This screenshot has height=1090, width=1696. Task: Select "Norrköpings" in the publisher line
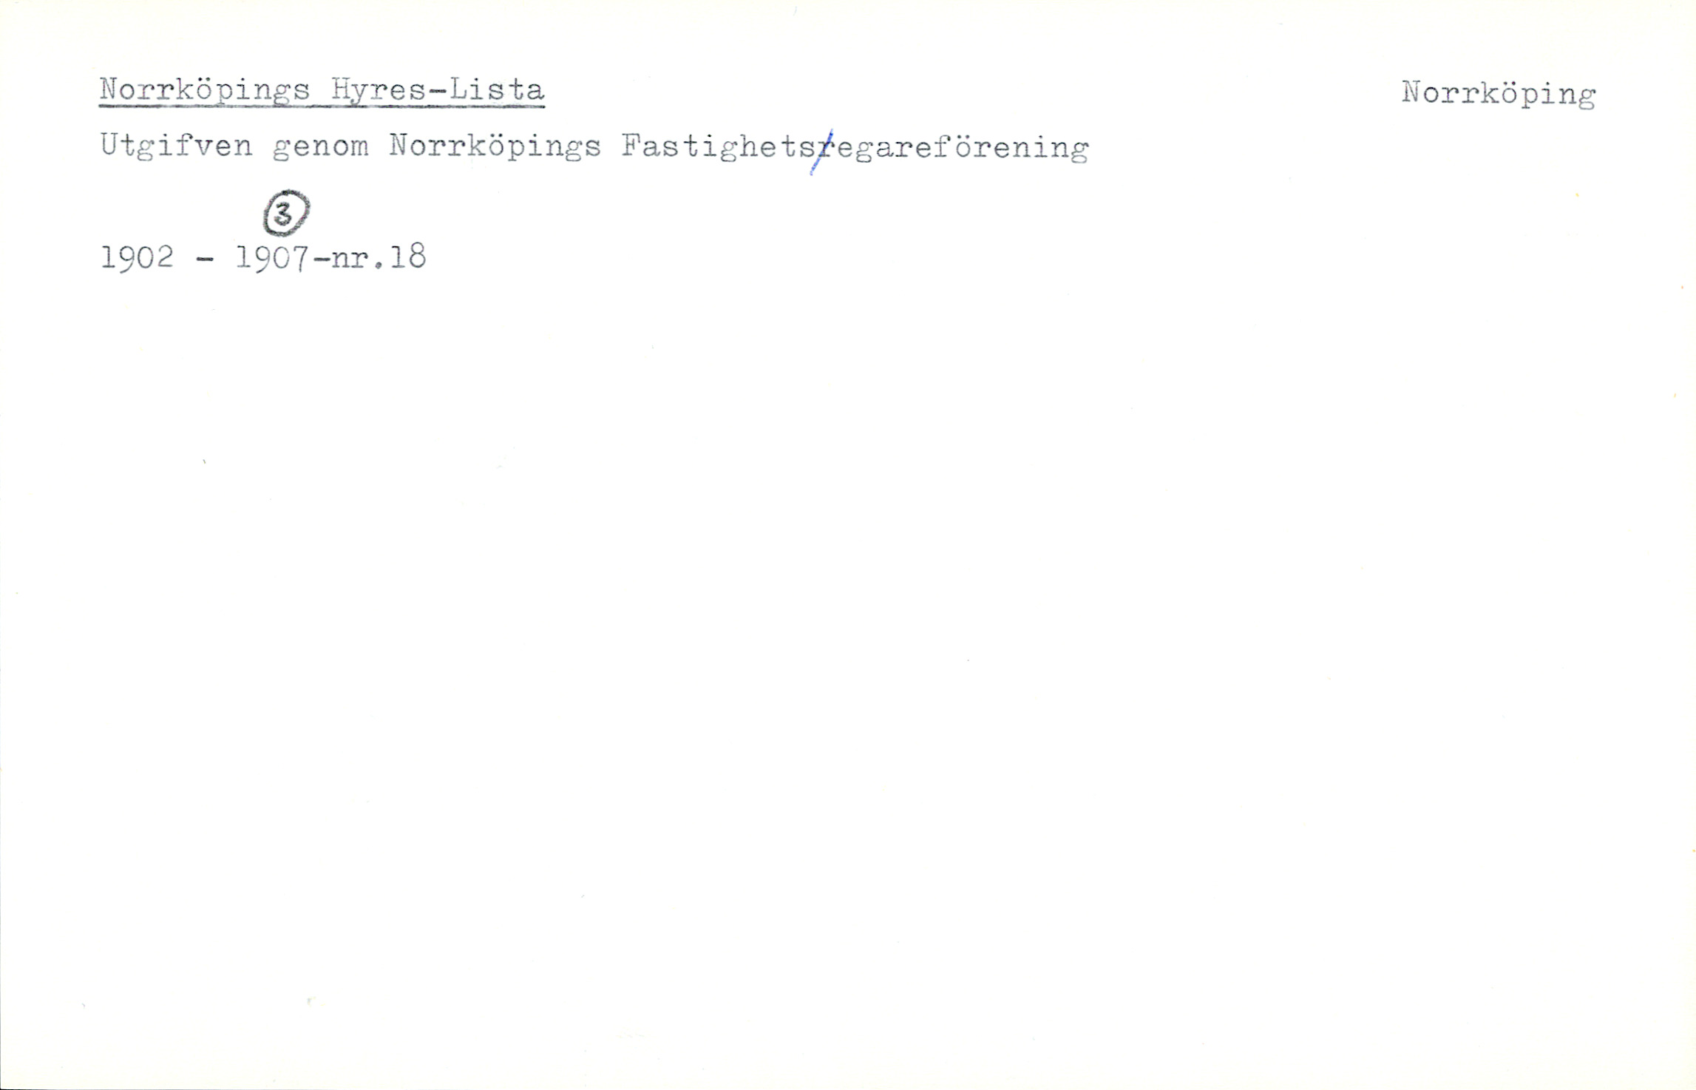(x=495, y=147)
